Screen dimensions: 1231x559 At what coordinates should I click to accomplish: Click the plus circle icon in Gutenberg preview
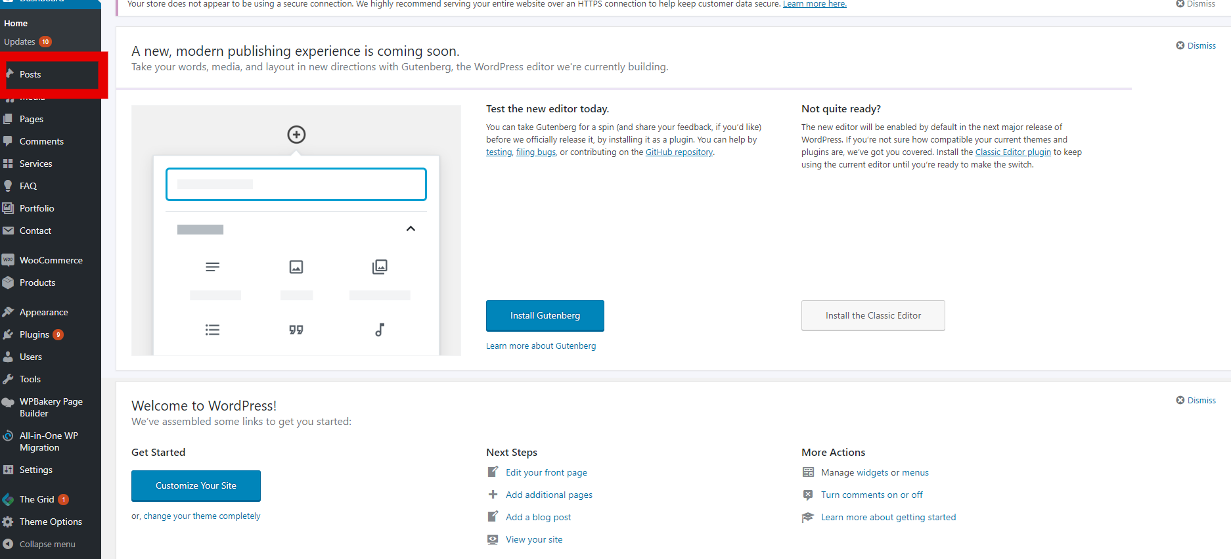296,135
